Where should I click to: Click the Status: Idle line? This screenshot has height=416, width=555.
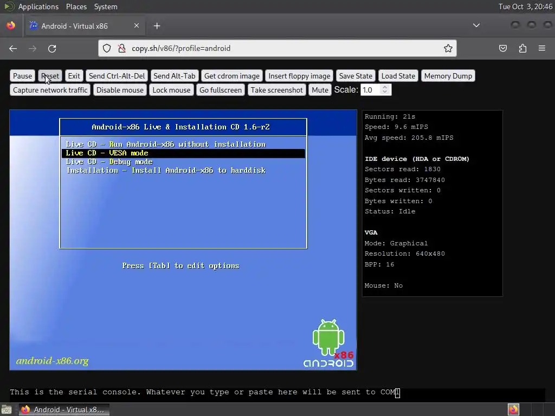click(390, 211)
